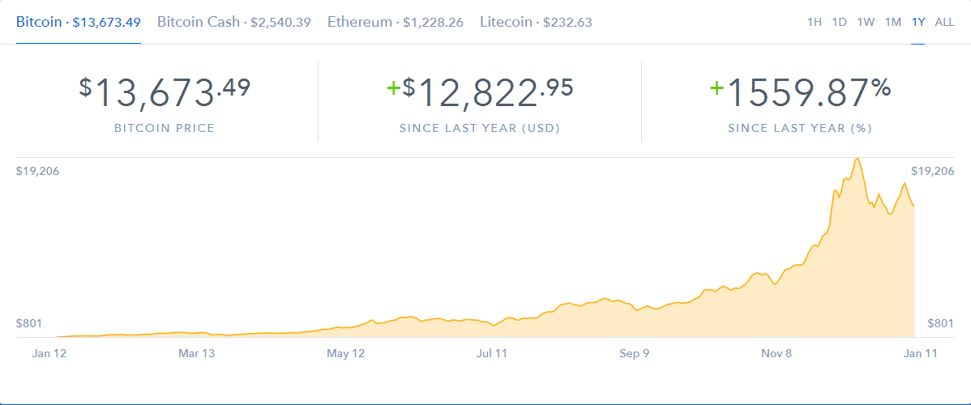971x405 pixels.
Task: Switch to the Bitcoin Cash tab
Action: (x=233, y=22)
